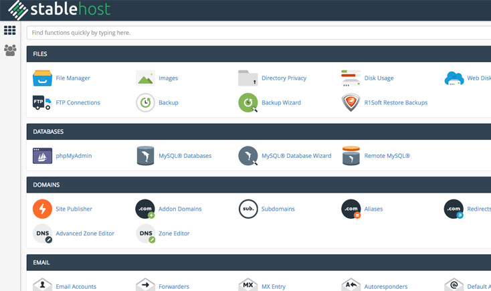
Task: Open the phpMyAdmin sailboat icon
Action: pos(42,156)
